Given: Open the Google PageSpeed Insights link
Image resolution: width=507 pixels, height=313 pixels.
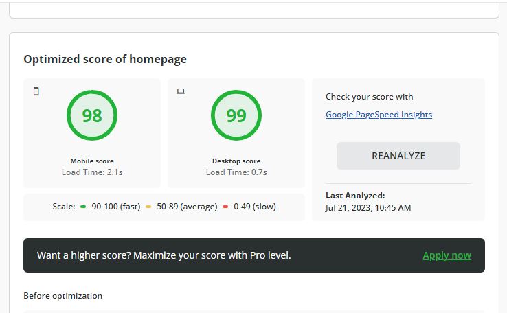Looking at the screenshot, I should click(x=379, y=115).
